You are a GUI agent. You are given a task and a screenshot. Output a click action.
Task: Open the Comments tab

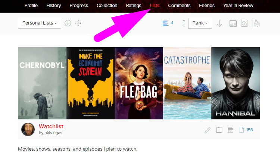click(x=179, y=6)
